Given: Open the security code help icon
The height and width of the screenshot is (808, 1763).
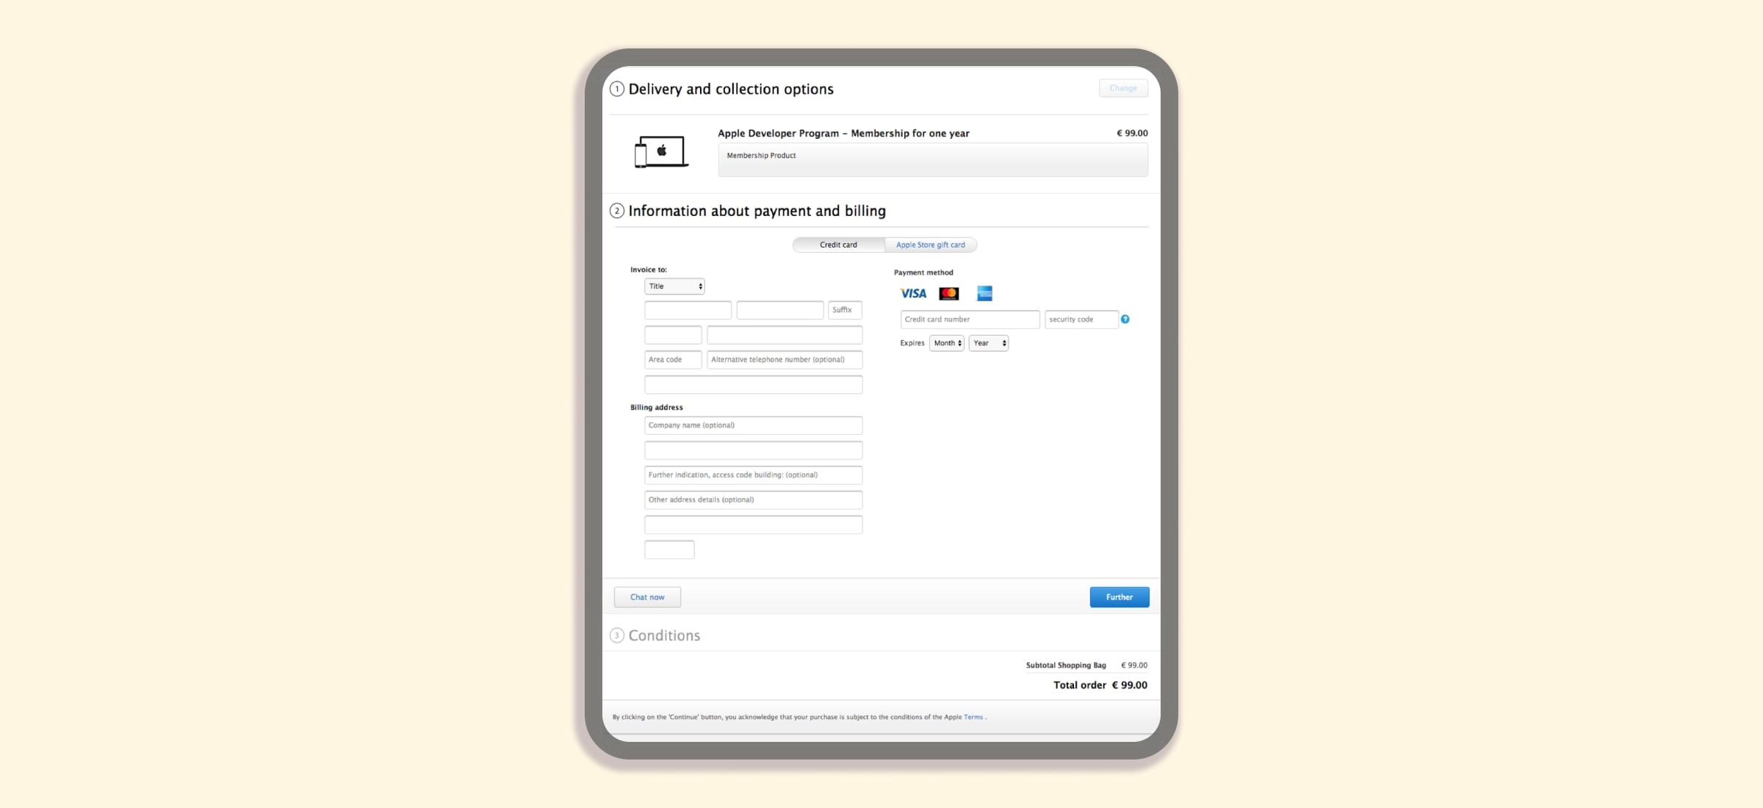Looking at the screenshot, I should pos(1125,320).
